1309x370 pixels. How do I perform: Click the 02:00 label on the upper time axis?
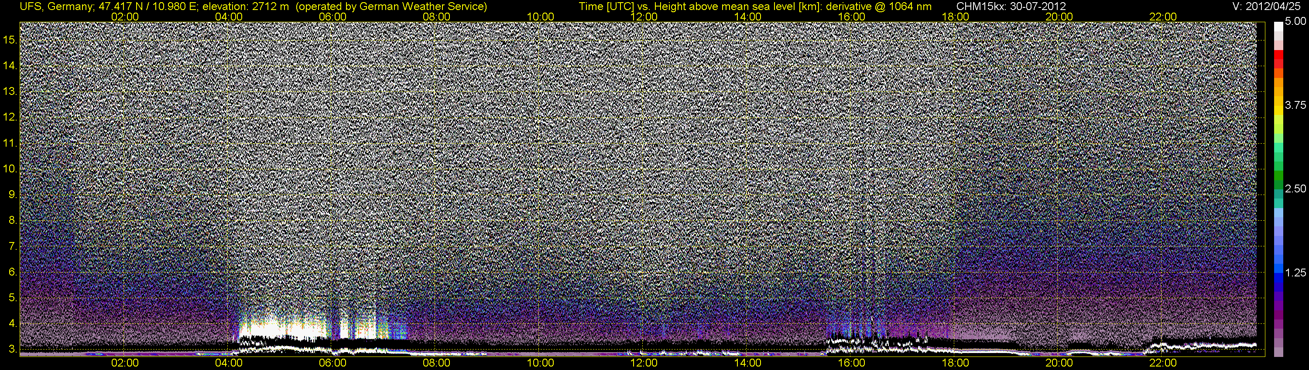click(x=125, y=17)
